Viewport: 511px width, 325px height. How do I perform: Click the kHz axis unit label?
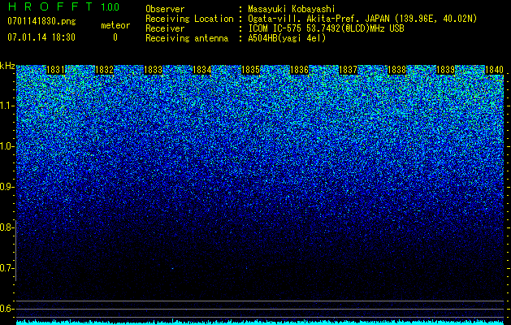click(7, 66)
